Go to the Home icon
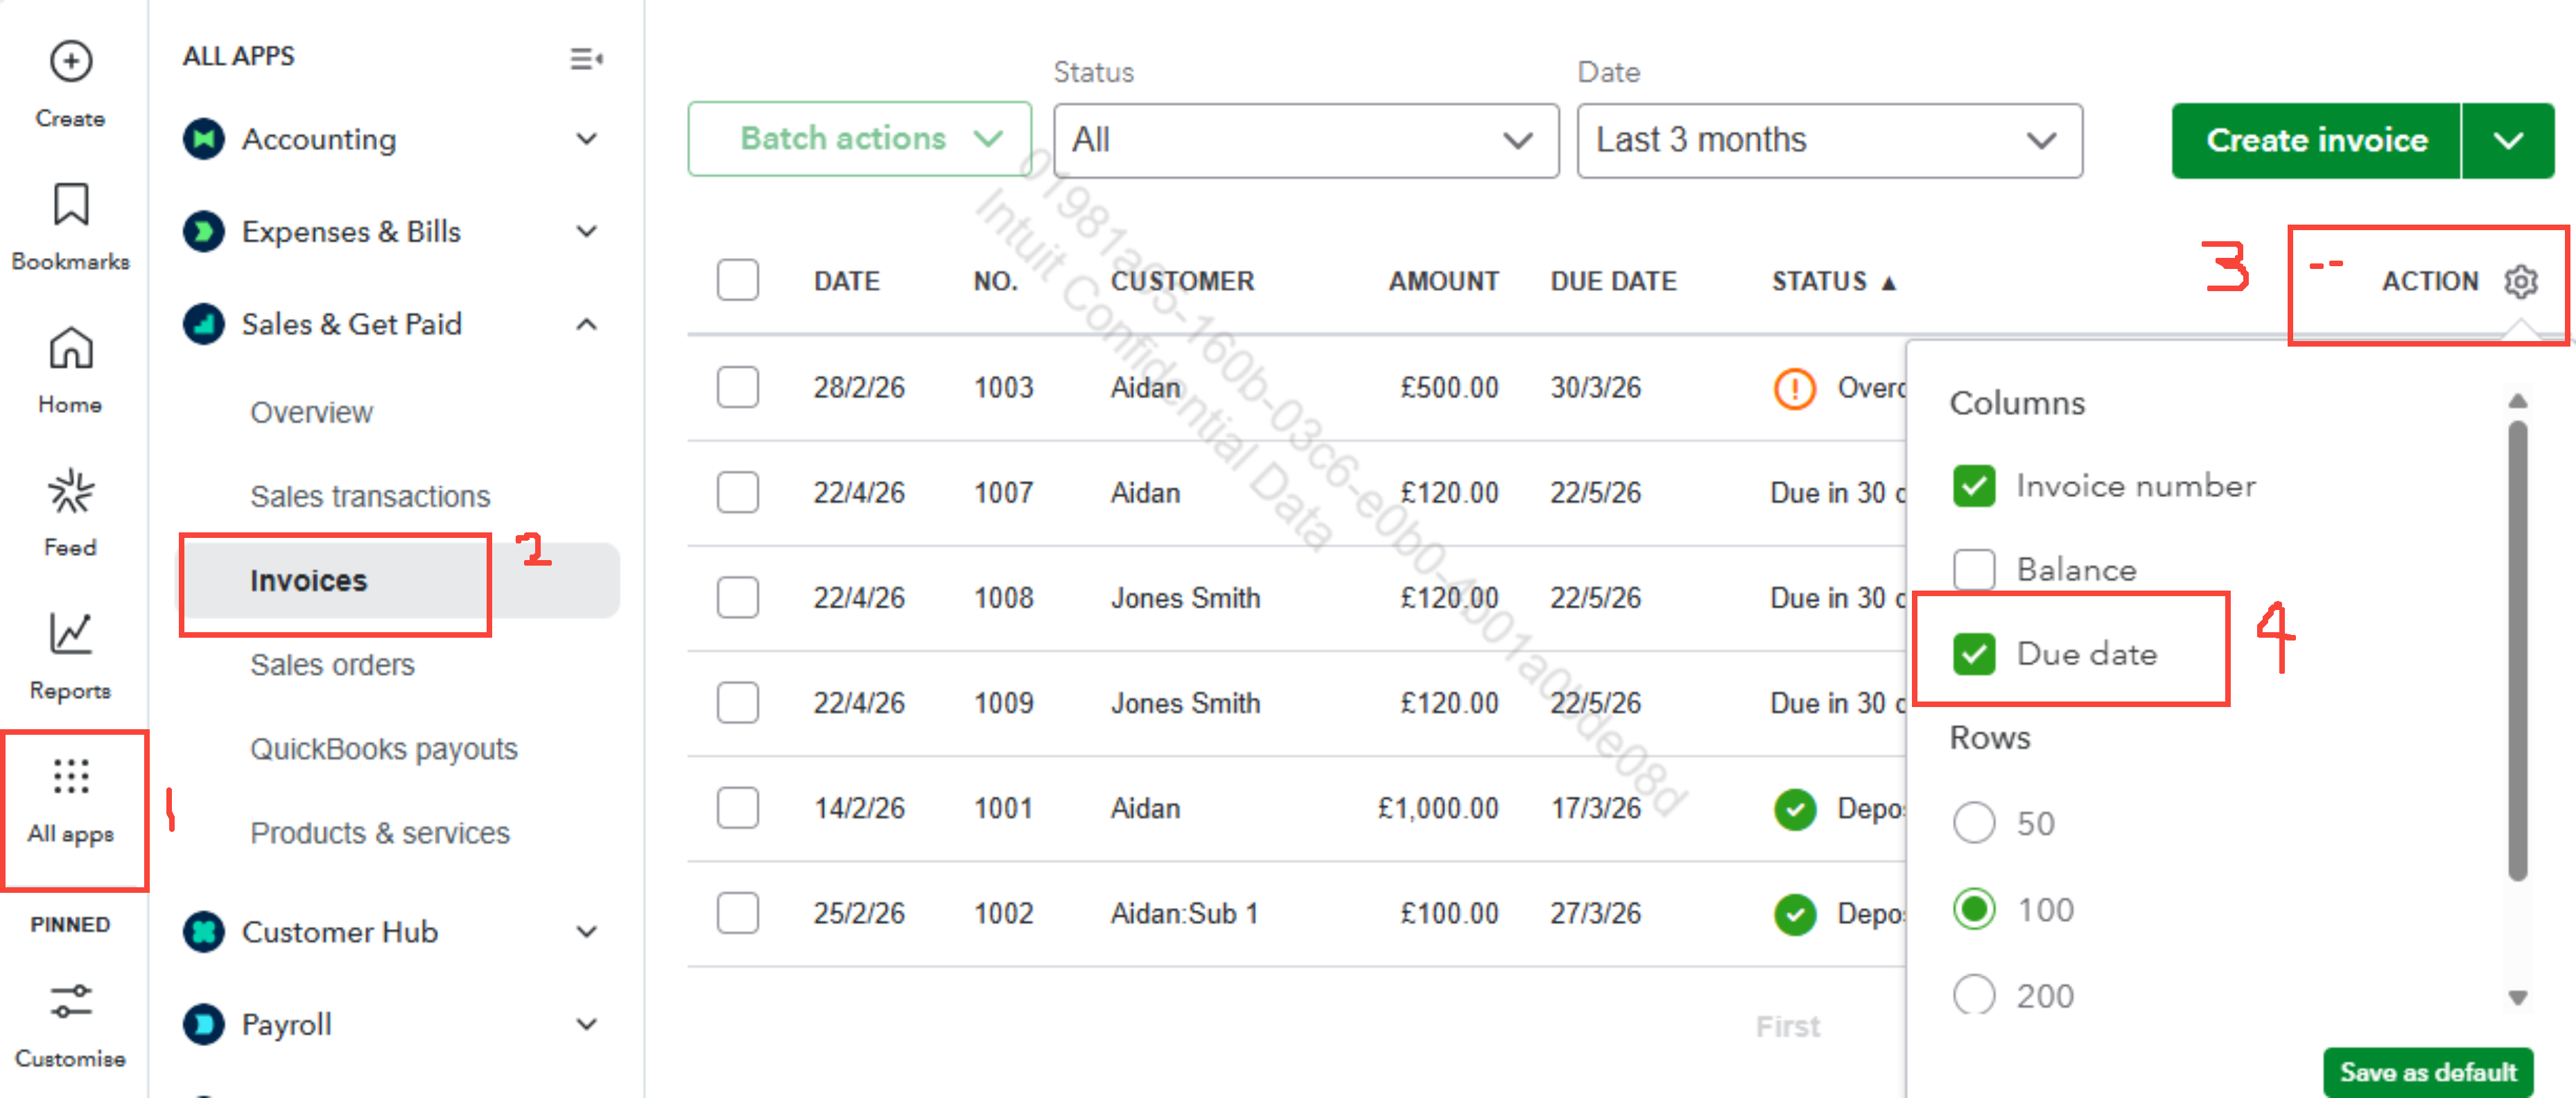Viewport: 2576px width, 1098px height. [x=70, y=349]
